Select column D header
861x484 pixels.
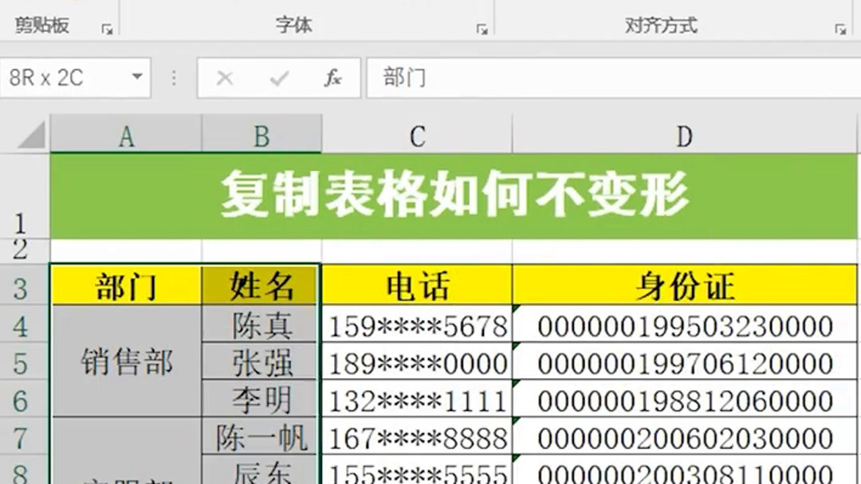pyautogui.click(x=682, y=135)
